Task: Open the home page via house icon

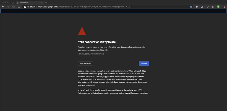Action: coord(19,7)
